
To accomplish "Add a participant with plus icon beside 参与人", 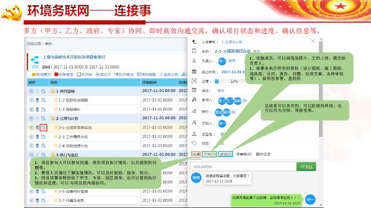I will click(244, 101).
